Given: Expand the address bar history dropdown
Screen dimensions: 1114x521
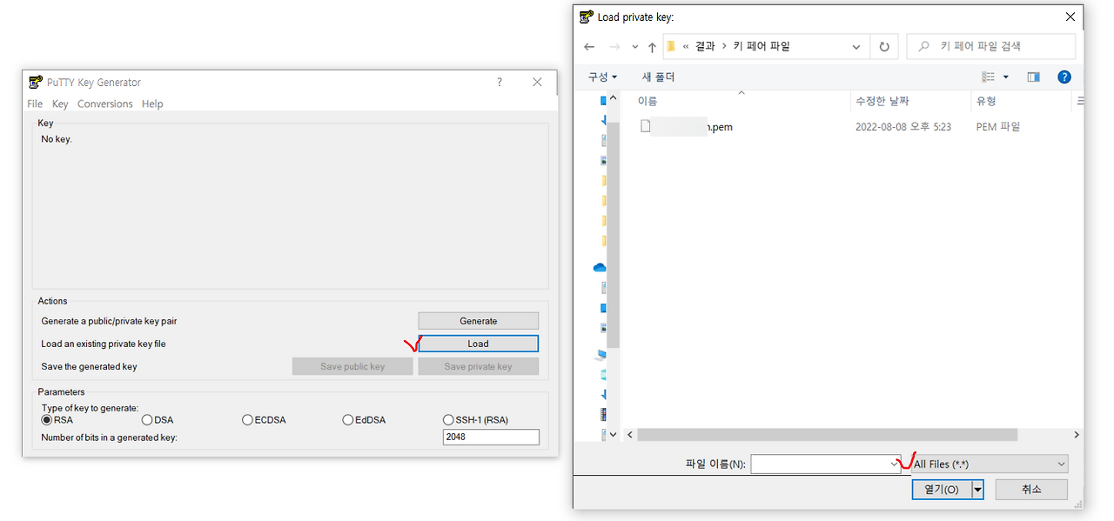Looking at the screenshot, I should click(x=856, y=46).
